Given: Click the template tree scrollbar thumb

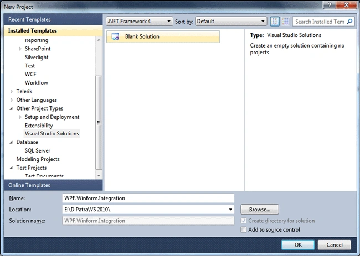Looking at the screenshot, I should tap(99, 123).
